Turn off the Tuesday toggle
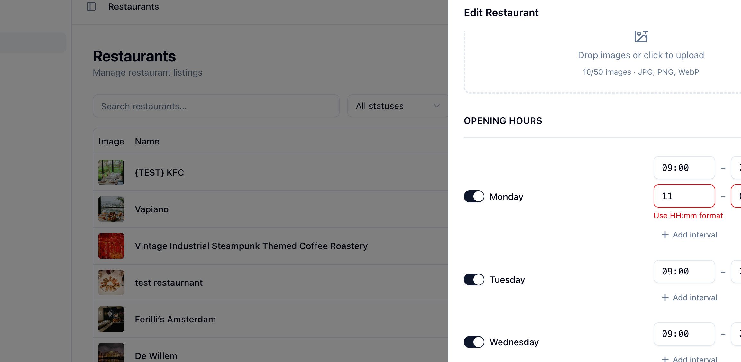The width and height of the screenshot is (741, 362). point(474,279)
